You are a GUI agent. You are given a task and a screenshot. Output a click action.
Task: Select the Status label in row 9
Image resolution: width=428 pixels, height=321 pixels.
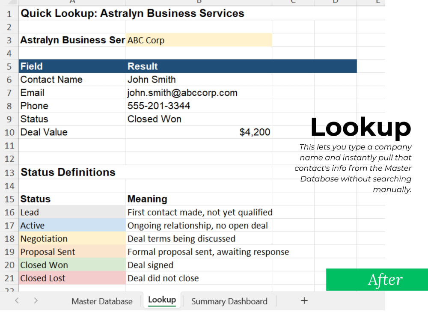[72, 119]
